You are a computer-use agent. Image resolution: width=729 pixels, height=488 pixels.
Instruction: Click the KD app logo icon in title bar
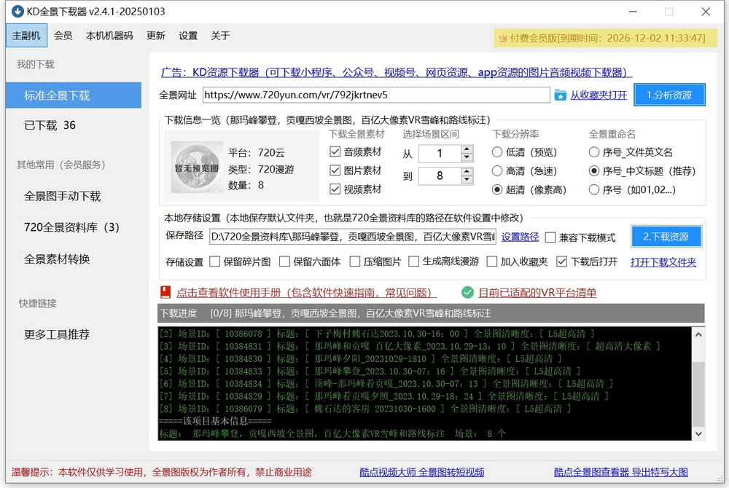click(x=17, y=11)
